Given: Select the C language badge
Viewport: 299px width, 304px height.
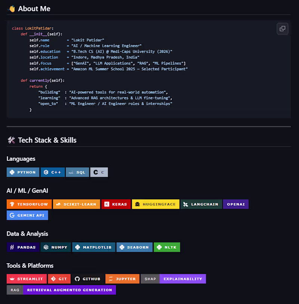Looking at the screenshot, I should (x=99, y=172).
